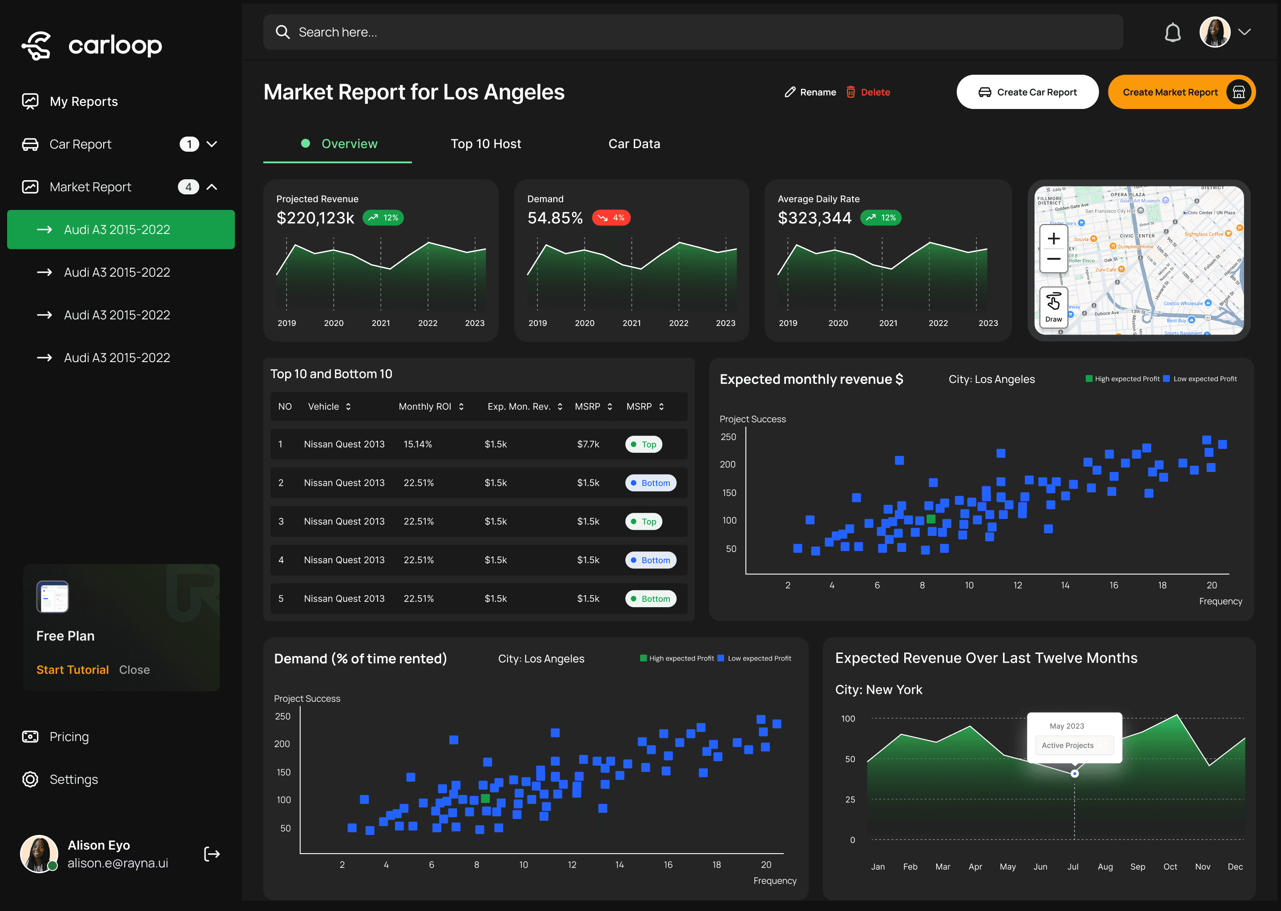Click the logout icon beside Alison Eyo
Screen dimensions: 1281x911
(211, 854)
